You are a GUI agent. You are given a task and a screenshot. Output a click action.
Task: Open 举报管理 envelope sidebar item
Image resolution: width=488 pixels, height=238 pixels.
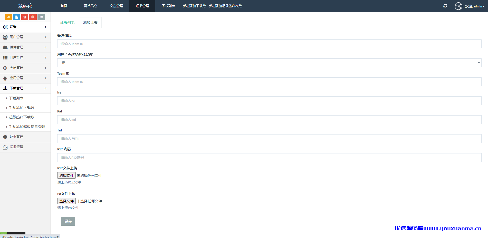click(x=25, y=147)
